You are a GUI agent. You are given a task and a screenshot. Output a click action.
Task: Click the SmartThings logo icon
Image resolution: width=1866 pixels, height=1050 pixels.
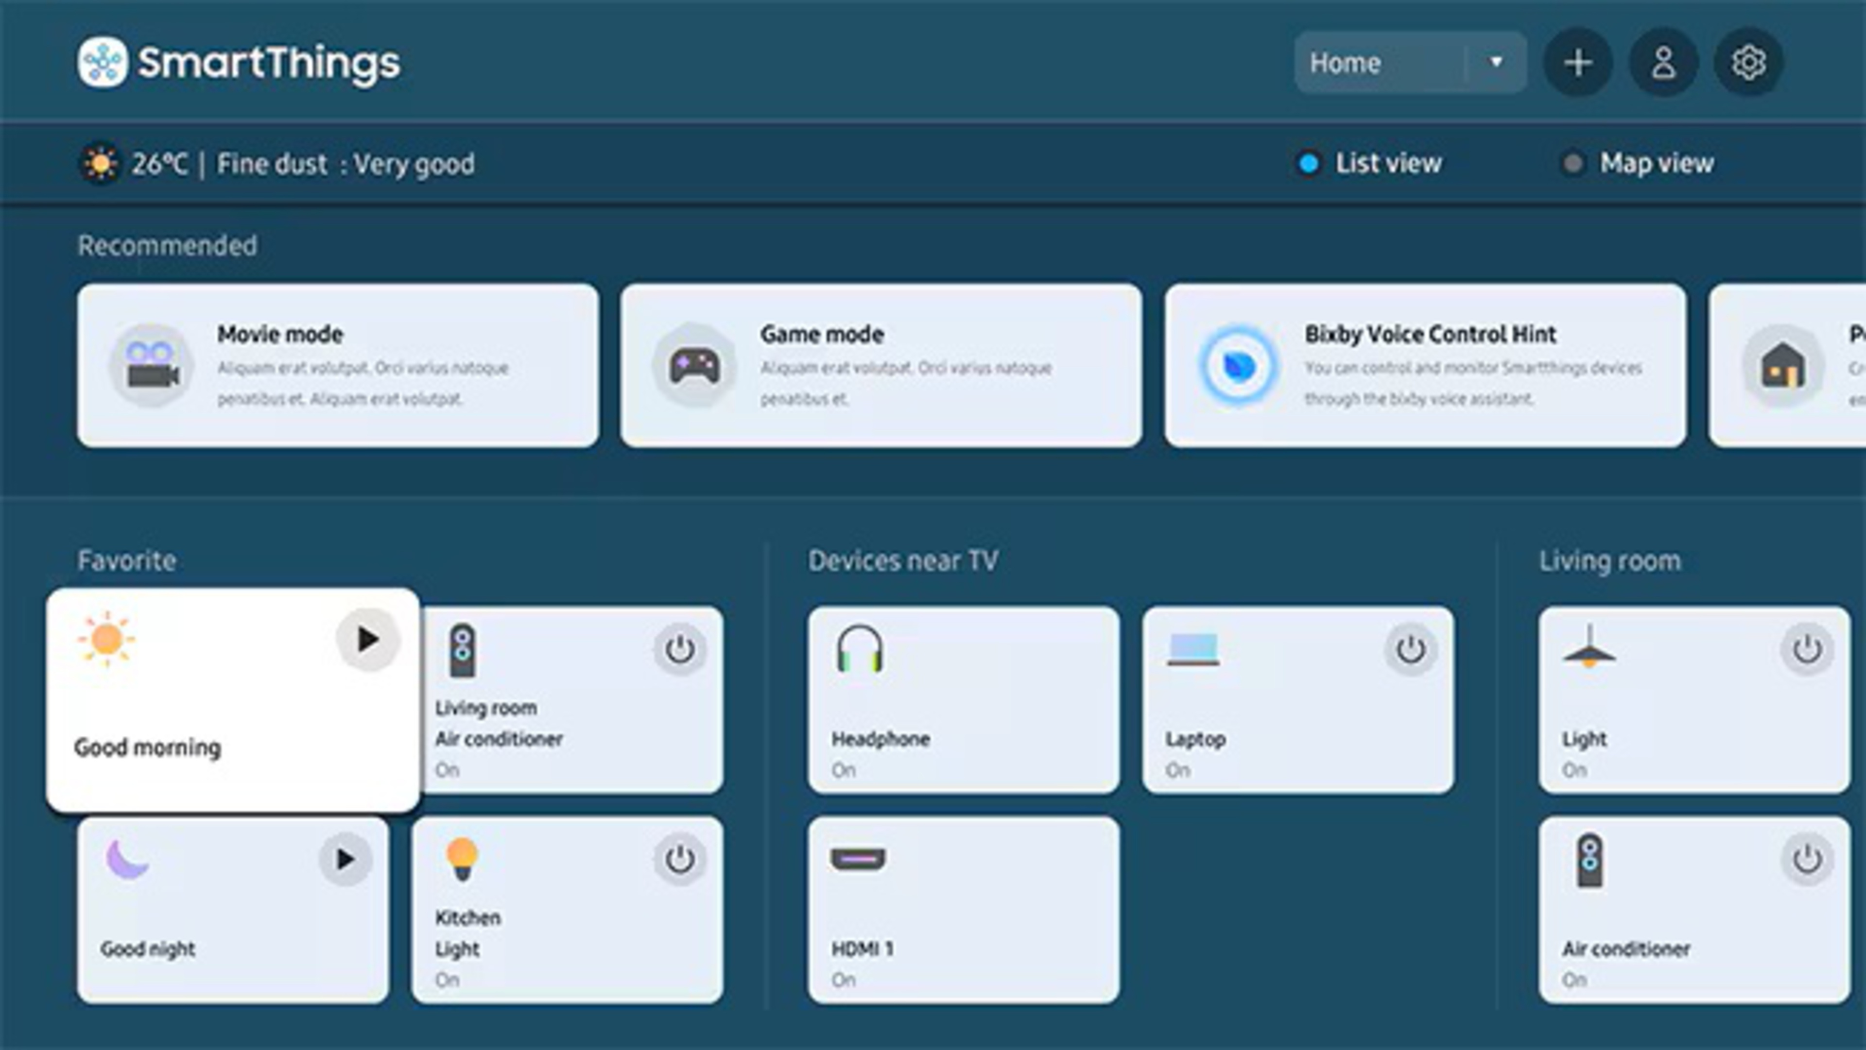pyautogui.click(x=102, y=62)
